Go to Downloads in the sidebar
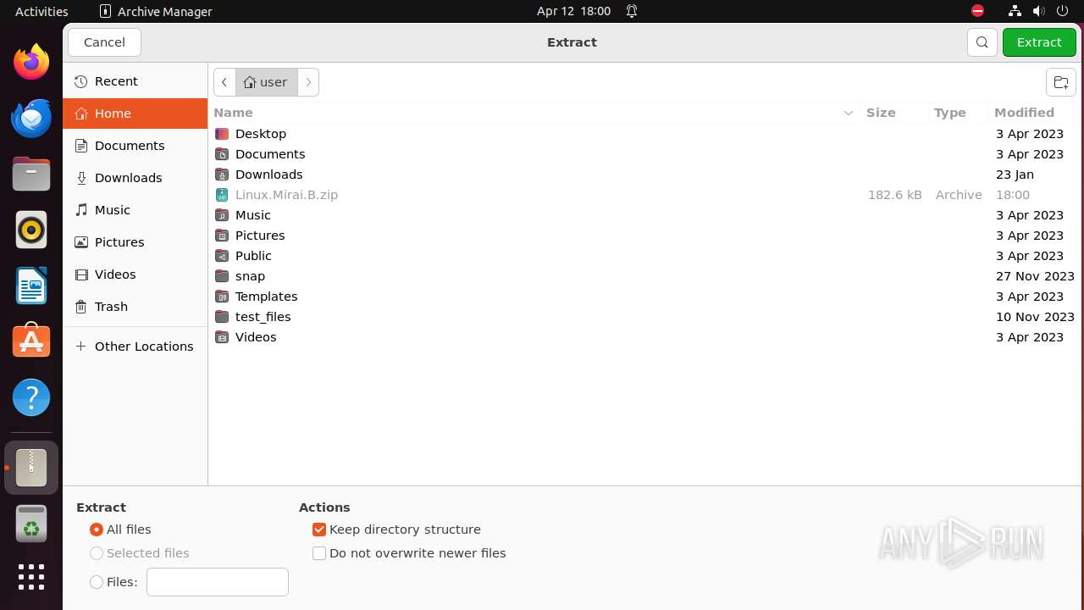This screenshot has width=1084, height=610. click(135, 178)
